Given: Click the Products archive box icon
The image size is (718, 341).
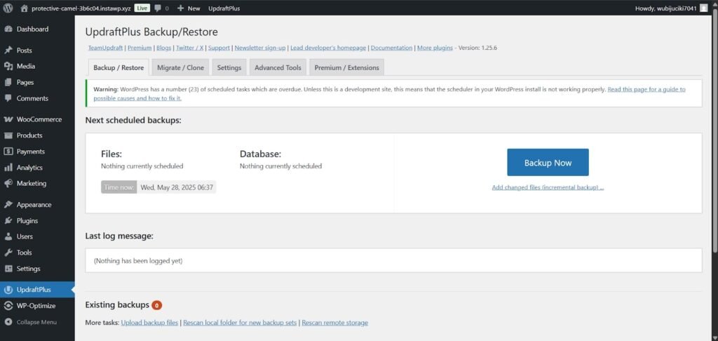Looking at the screenshot, I should coord(8,135).
